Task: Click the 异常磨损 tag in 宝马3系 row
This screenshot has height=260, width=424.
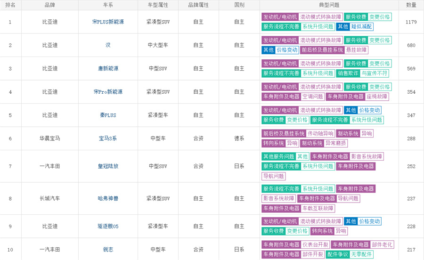Action: 335,143
